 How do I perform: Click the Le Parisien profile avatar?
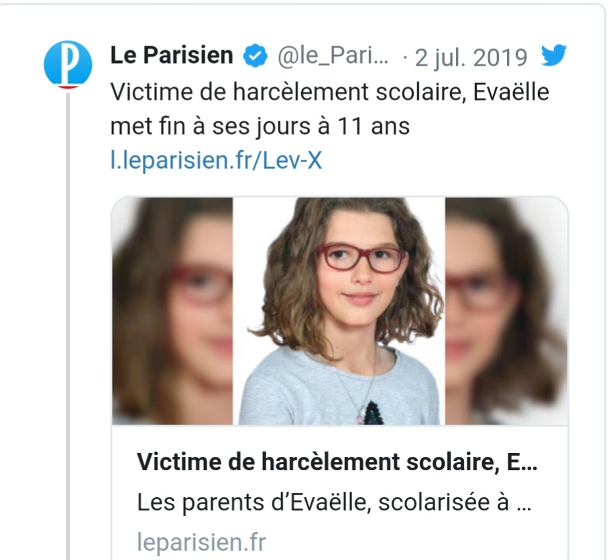click(x=67, y=64)
